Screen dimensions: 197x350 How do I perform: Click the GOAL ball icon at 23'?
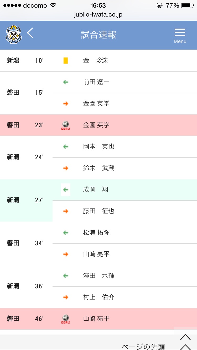66,125
